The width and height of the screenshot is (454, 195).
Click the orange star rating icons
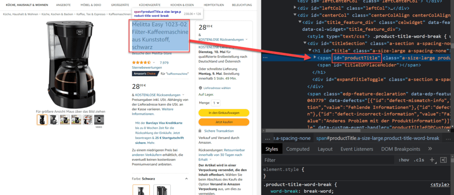(141, 63)
